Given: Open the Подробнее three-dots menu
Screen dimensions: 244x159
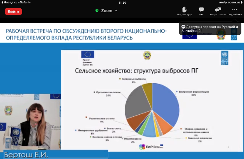Looking at the screenshot, I should 235,10.
